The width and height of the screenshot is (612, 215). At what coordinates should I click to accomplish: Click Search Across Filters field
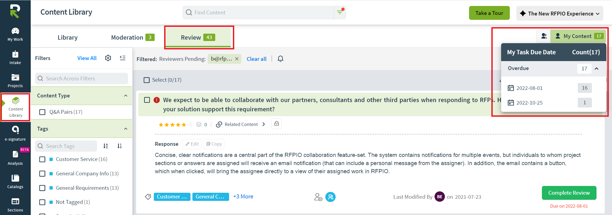(x=82, y=78)
